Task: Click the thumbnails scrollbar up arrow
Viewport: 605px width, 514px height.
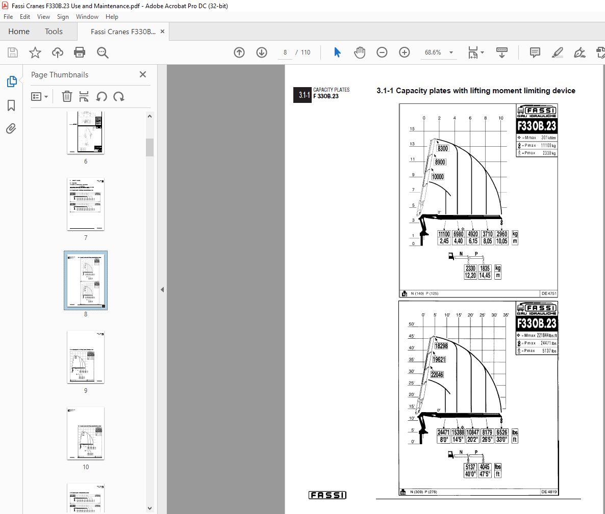Action: (149, 116)
